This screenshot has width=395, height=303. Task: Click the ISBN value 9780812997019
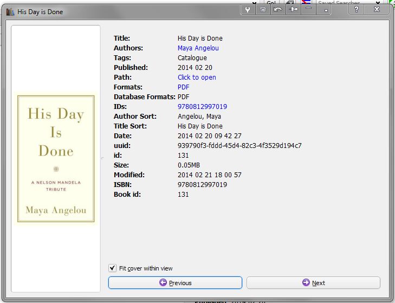[x=202, y=185]
